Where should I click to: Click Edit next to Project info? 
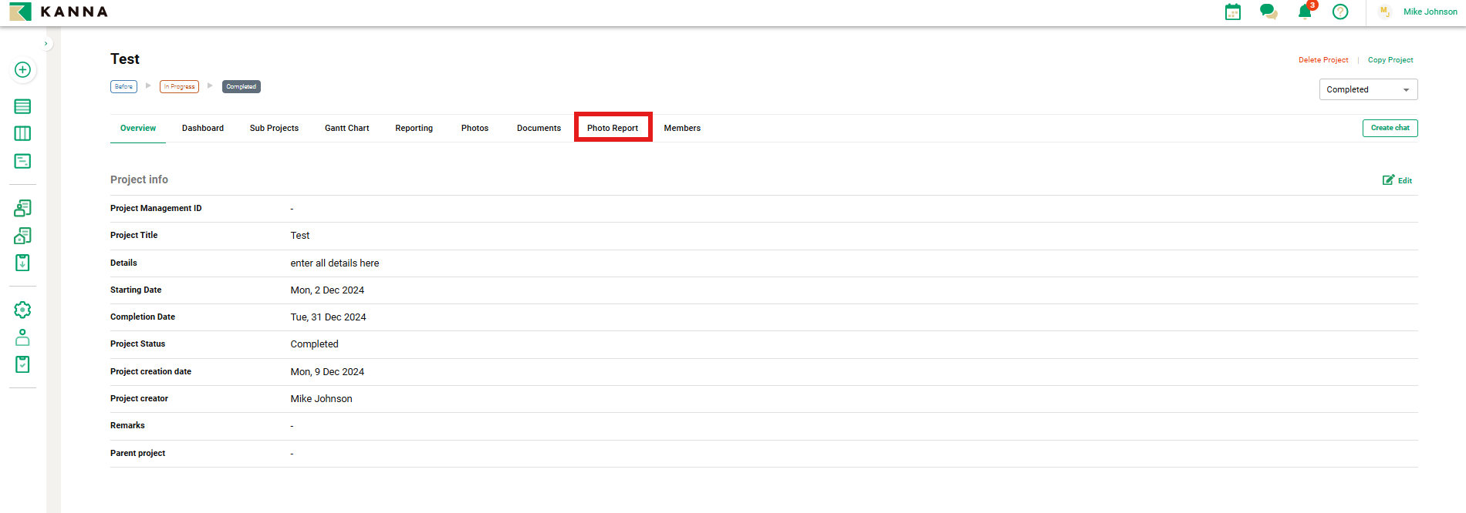point(1397,180)
